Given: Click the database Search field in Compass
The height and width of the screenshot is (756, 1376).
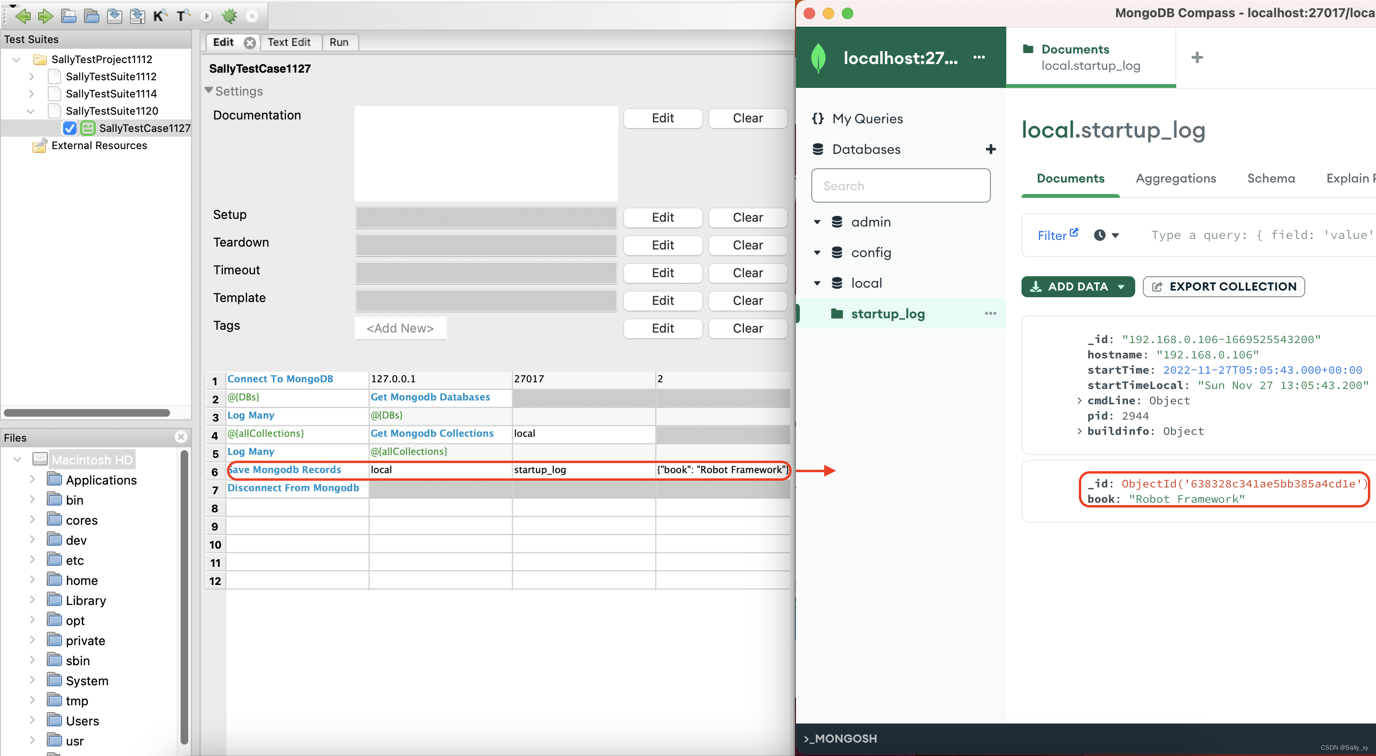Looking at the screenshot, I should click(x=901, y=185).
